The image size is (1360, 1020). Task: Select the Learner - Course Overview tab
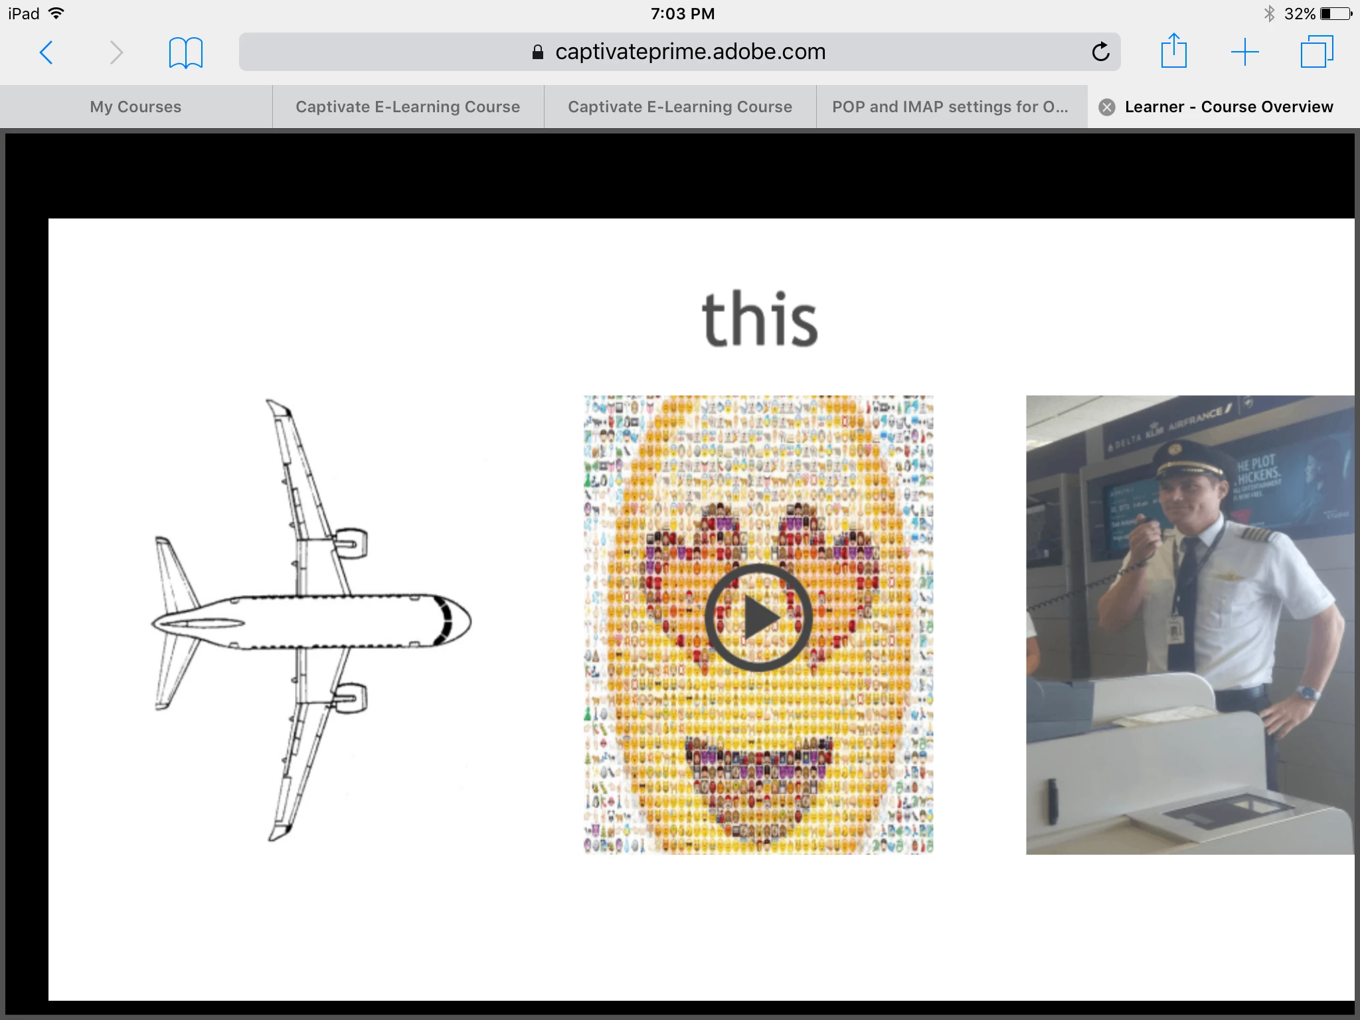1229,107
